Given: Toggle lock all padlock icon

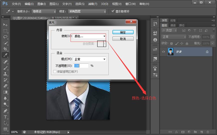Looking at the screenshot, I should (x=187, y=44).
